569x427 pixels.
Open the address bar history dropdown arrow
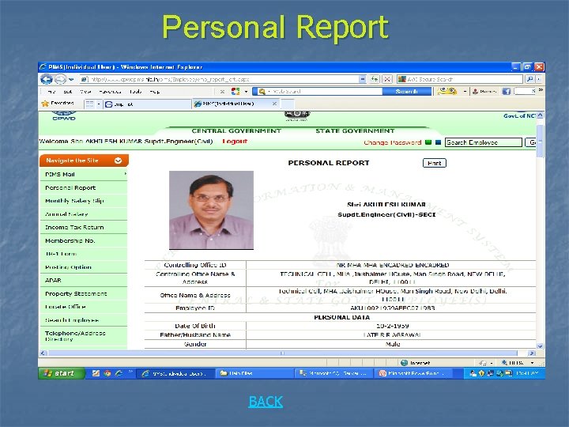(363, 79)
